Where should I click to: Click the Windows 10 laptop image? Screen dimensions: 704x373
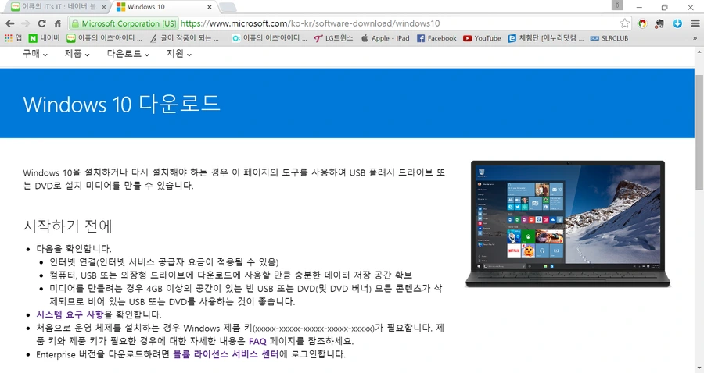point(568,224)
